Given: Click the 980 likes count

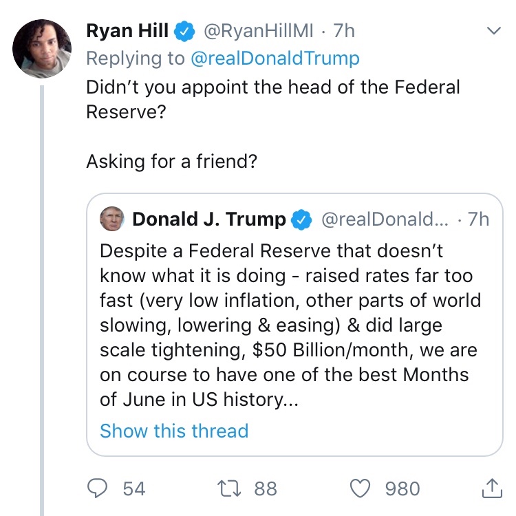Looking at the screenshot, I should pos(402,488).
